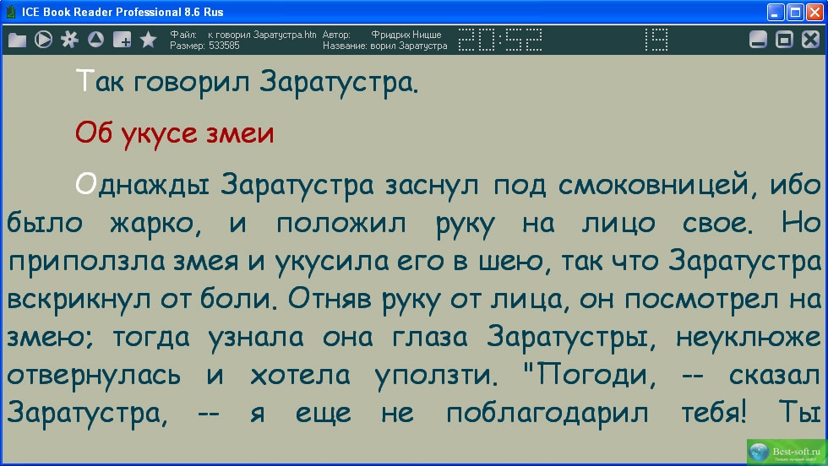The image size is (828, 466).
Task: Close the ICE Book Reader window
Action: click(x=814, y=12)
